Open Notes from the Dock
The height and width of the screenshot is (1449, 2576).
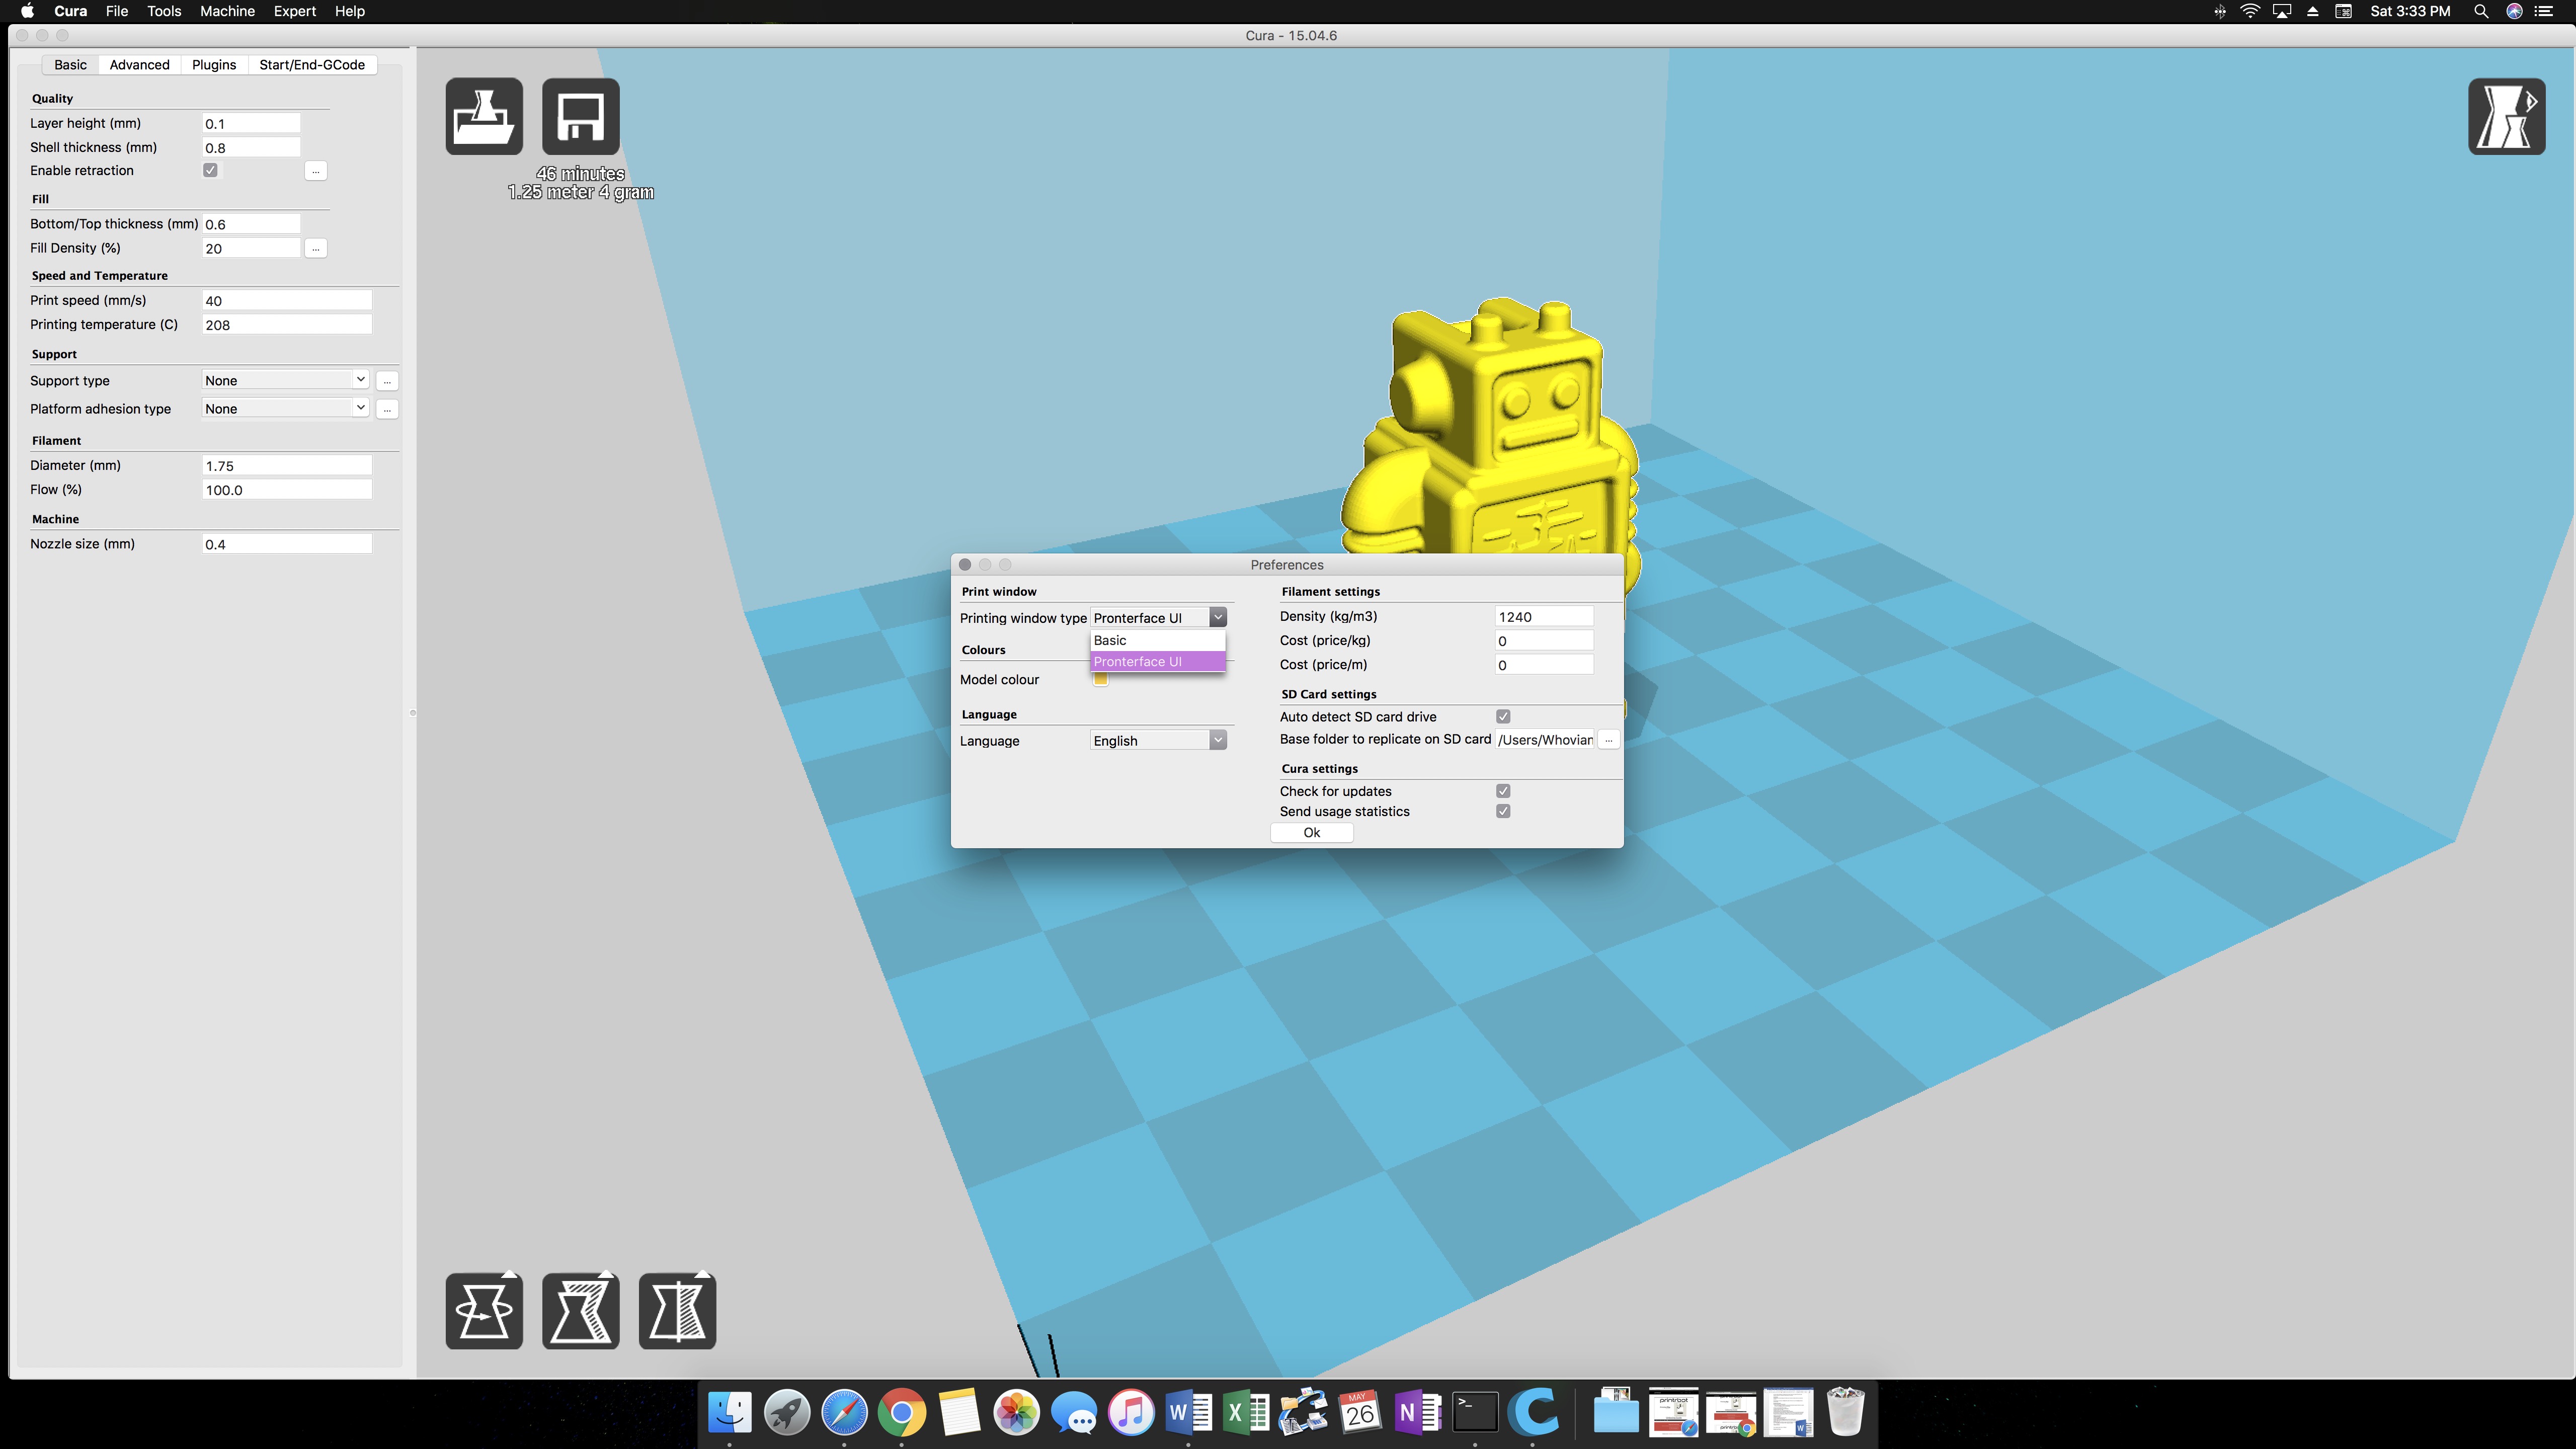click(959, 1412)
